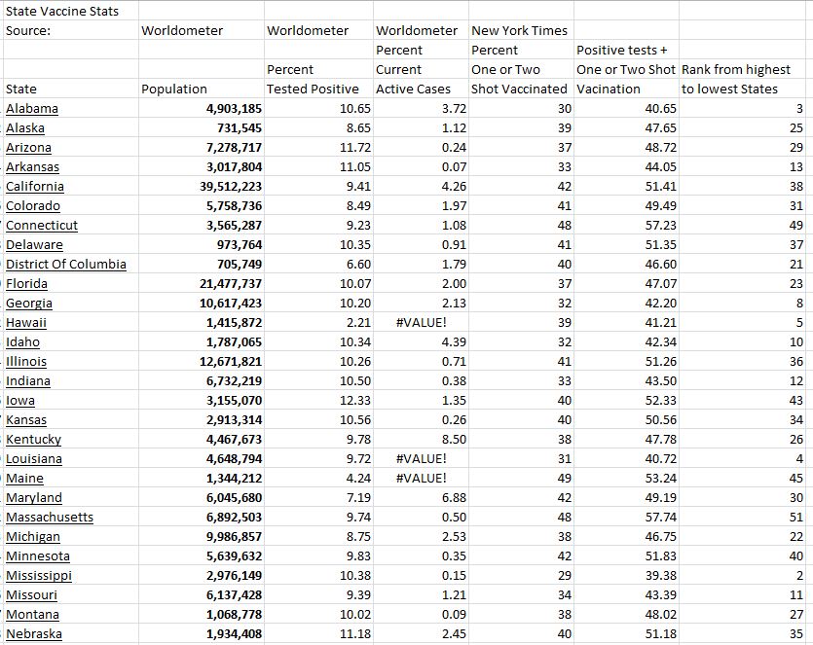Click Massachusetts rank cell showing 51
Viewport: 813px width, 645px height.
tap(795, 518)
